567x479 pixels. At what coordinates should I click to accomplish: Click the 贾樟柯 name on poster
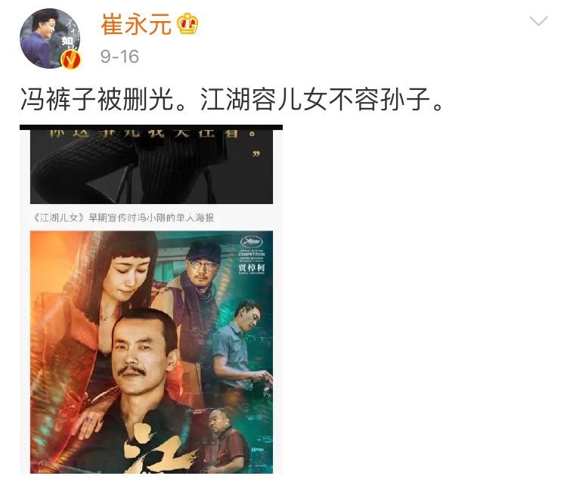tap(252, 267)
